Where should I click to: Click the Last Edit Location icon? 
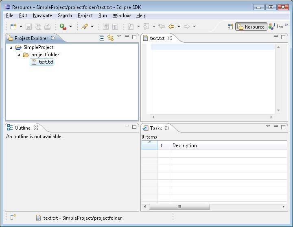pyautogui.click(x=162, y=26)
